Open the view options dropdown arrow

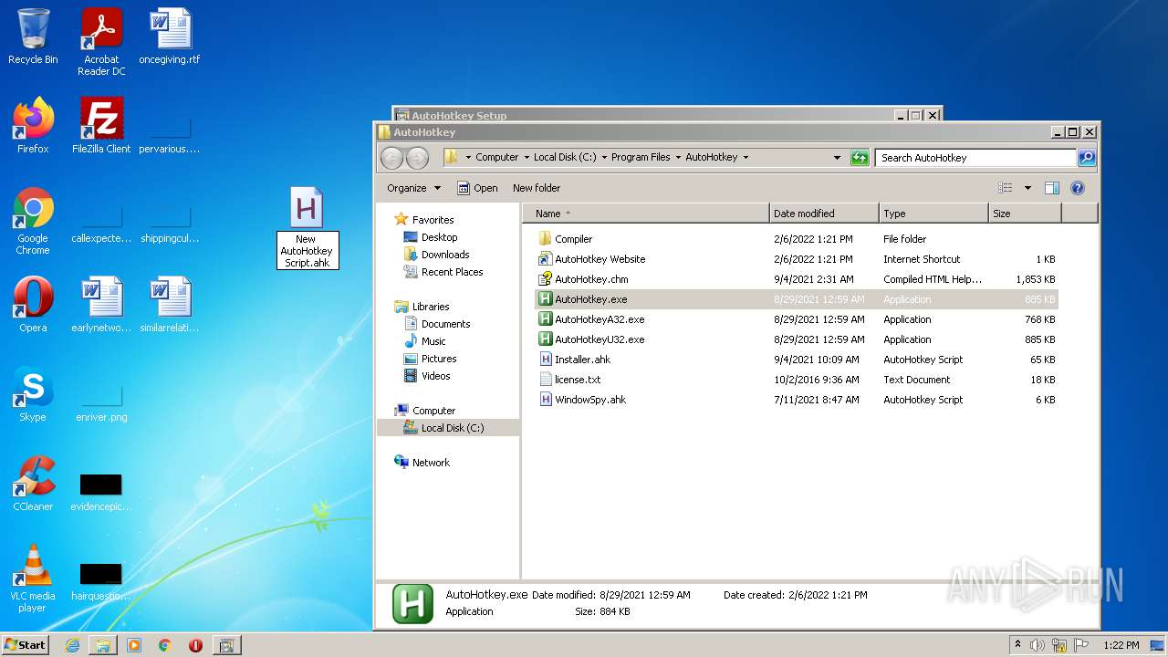1027,188
